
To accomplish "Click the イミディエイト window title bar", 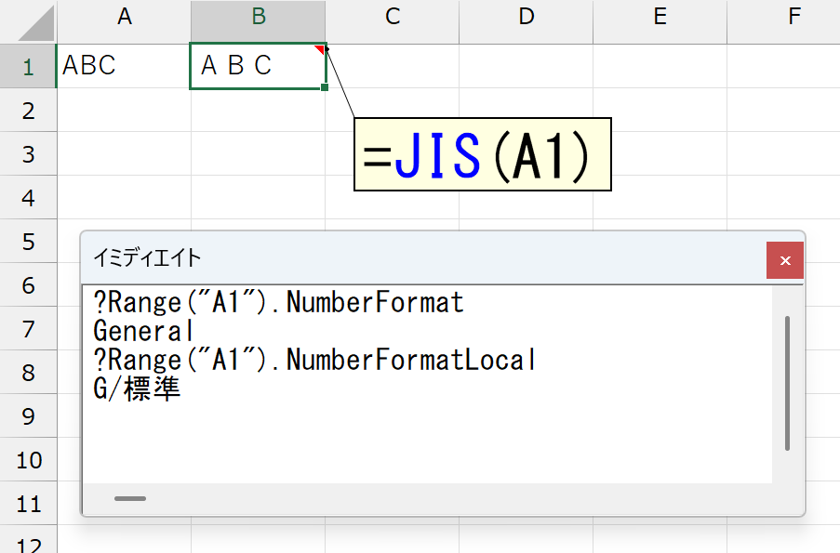I will tap(423, 258).
